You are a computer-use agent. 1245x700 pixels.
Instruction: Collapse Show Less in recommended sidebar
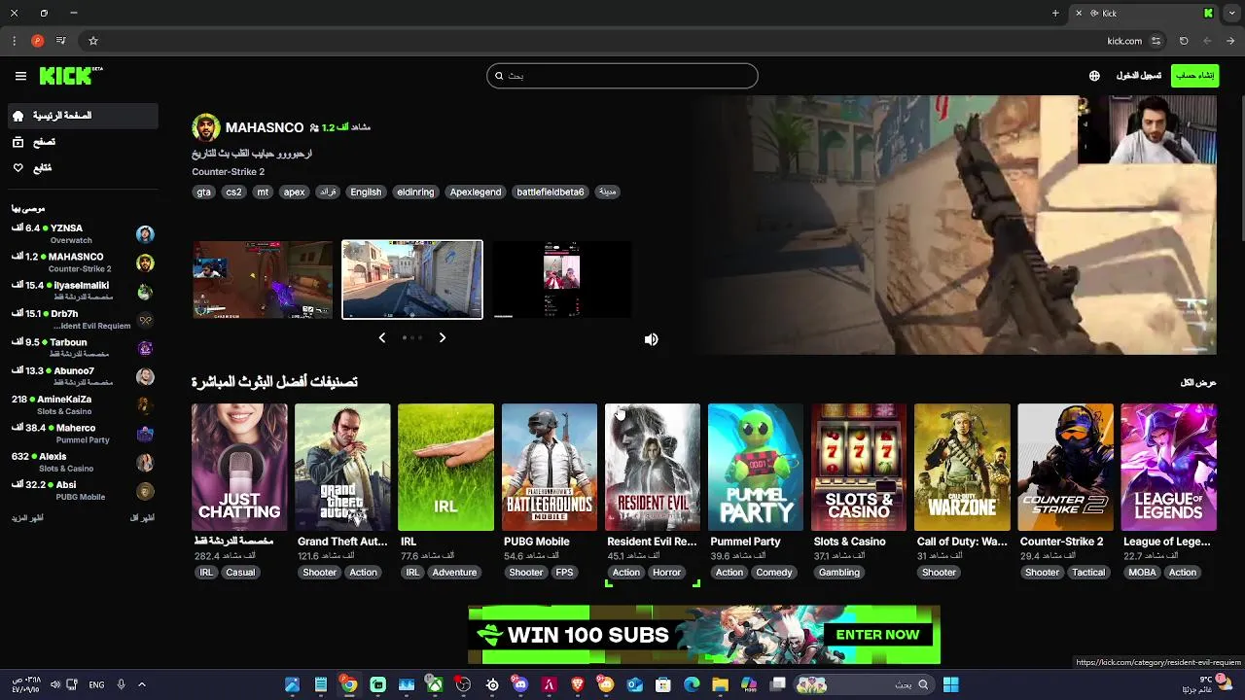pyautogui.click(x=142, y=518)
